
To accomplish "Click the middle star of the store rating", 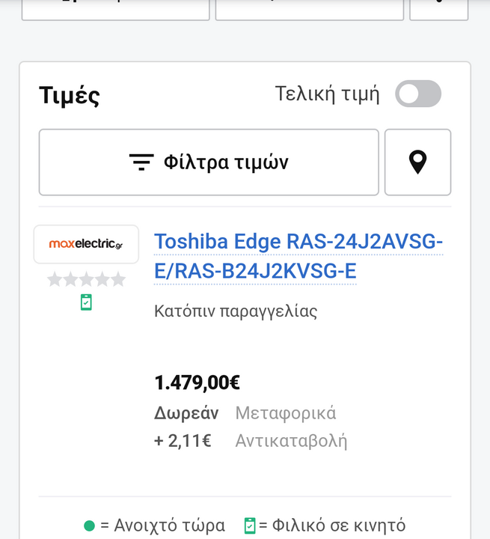I will coord(86,280).
